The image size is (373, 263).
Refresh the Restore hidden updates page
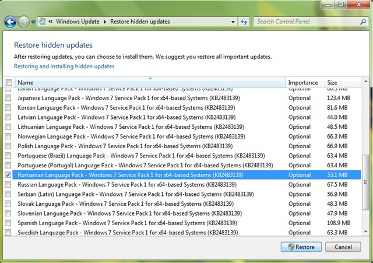point(244,22)
